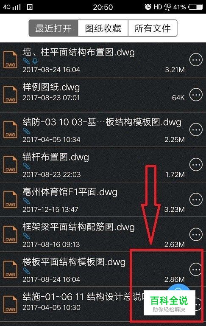
Task: Tap the three-dot menu for the 结防-03 10 03 file
Action: (x=196, y=129)
